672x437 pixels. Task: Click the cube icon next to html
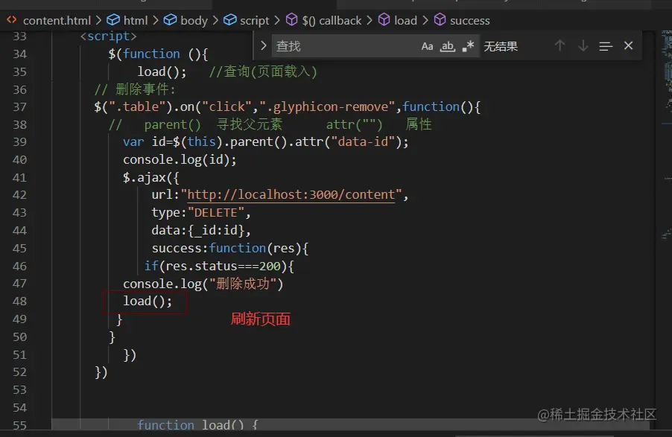click(113, 19)
